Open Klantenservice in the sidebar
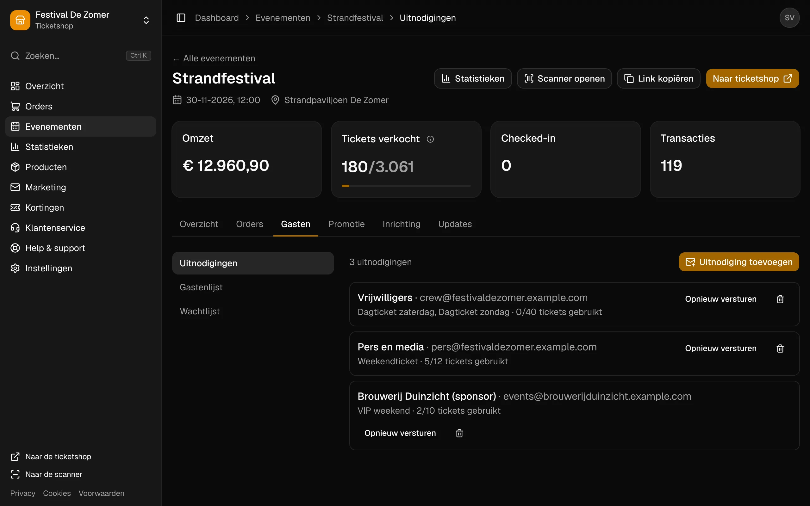This screenshot has height=506, width=810. click(81, 228)
